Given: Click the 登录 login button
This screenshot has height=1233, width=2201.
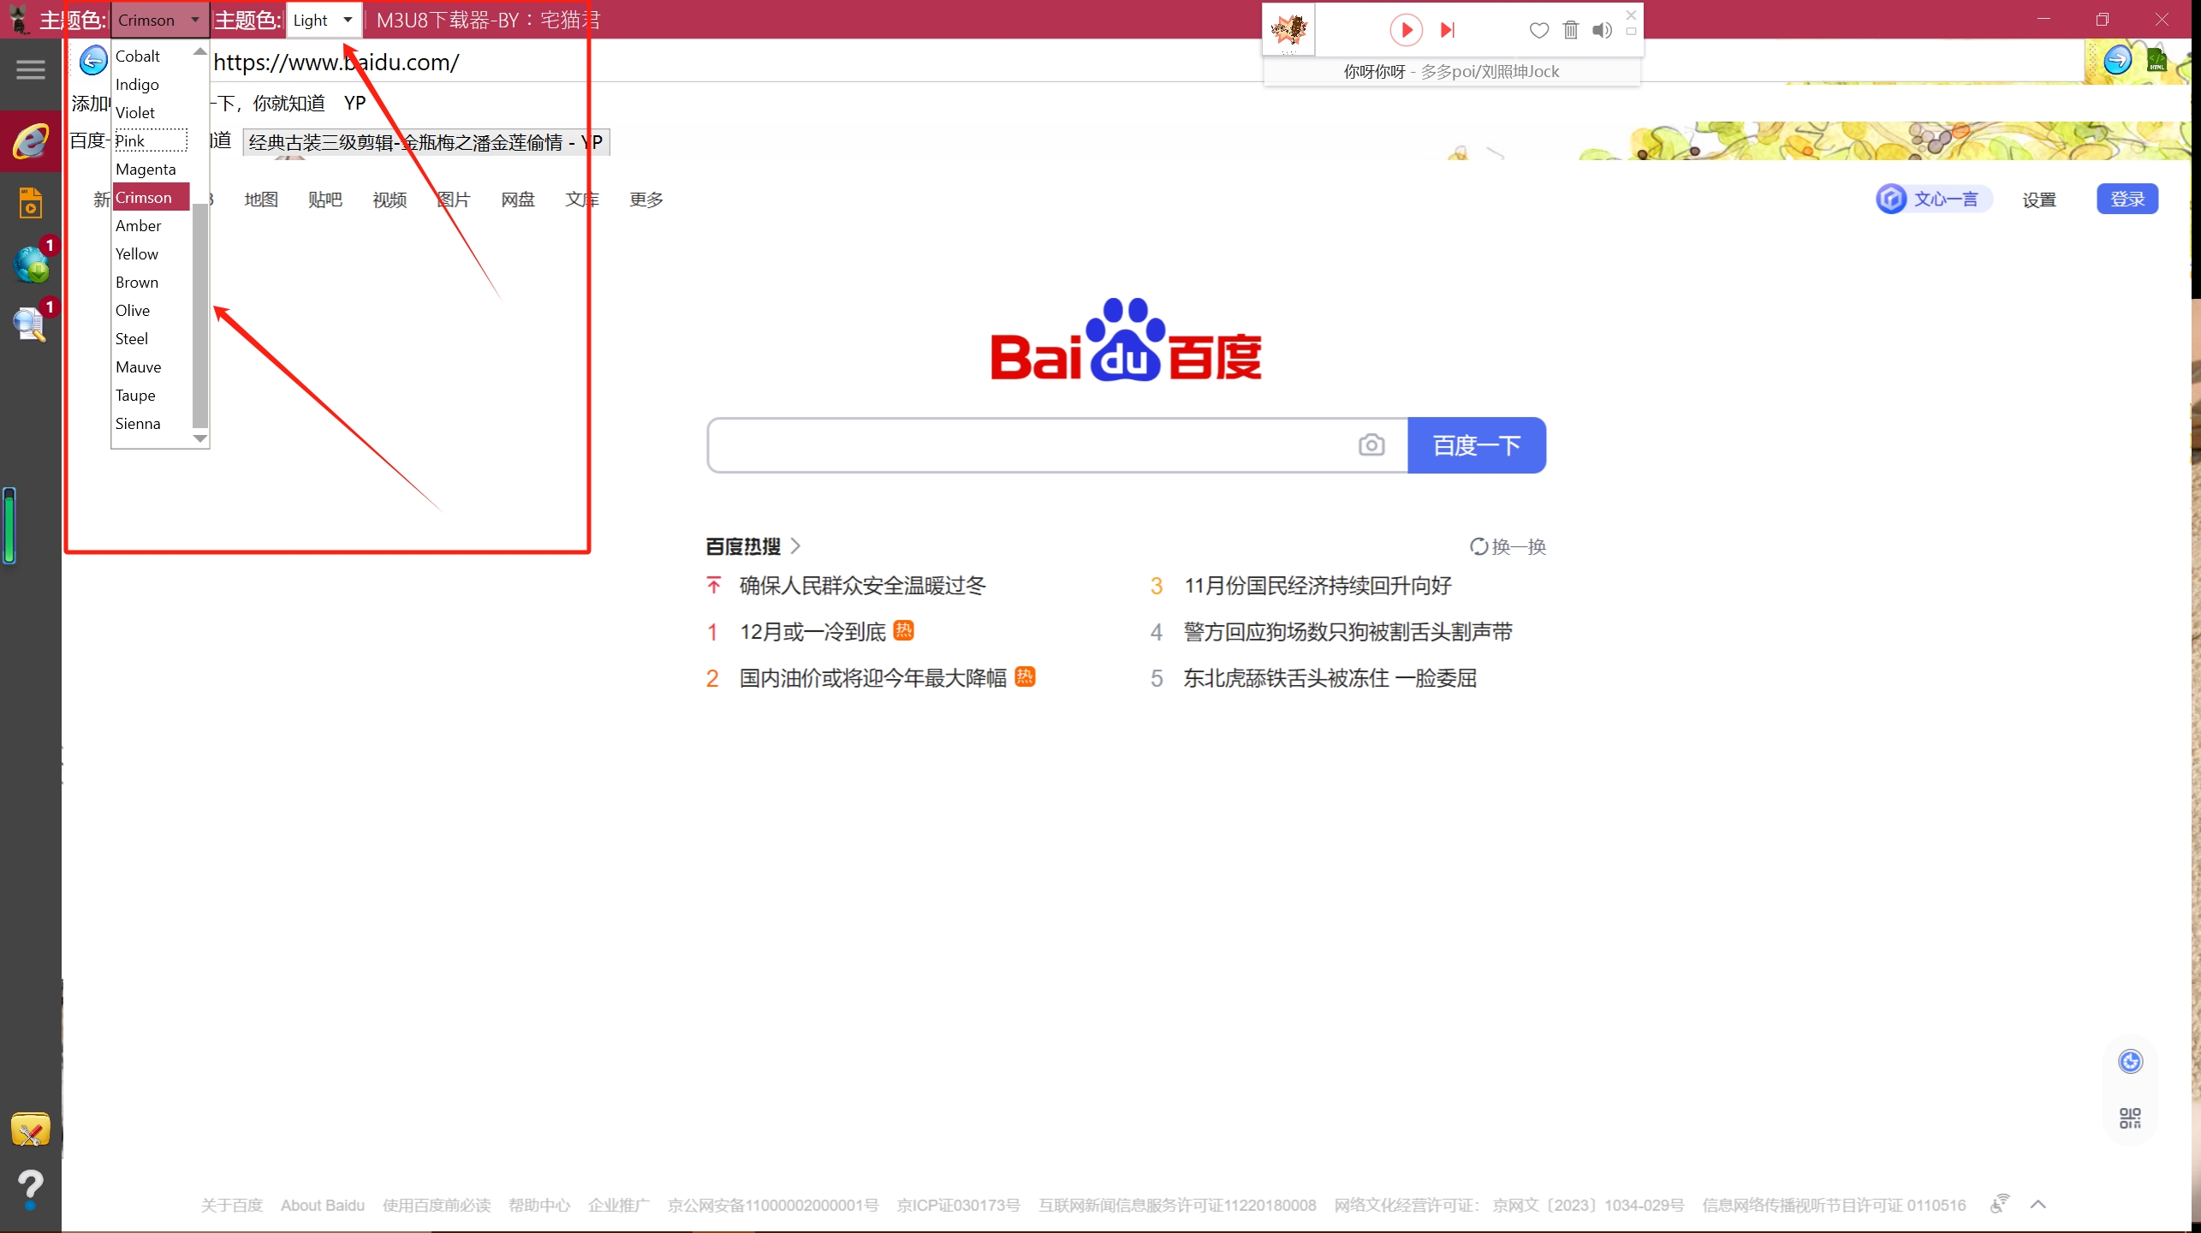Looking at the screenshot, I should [2127, 199].
